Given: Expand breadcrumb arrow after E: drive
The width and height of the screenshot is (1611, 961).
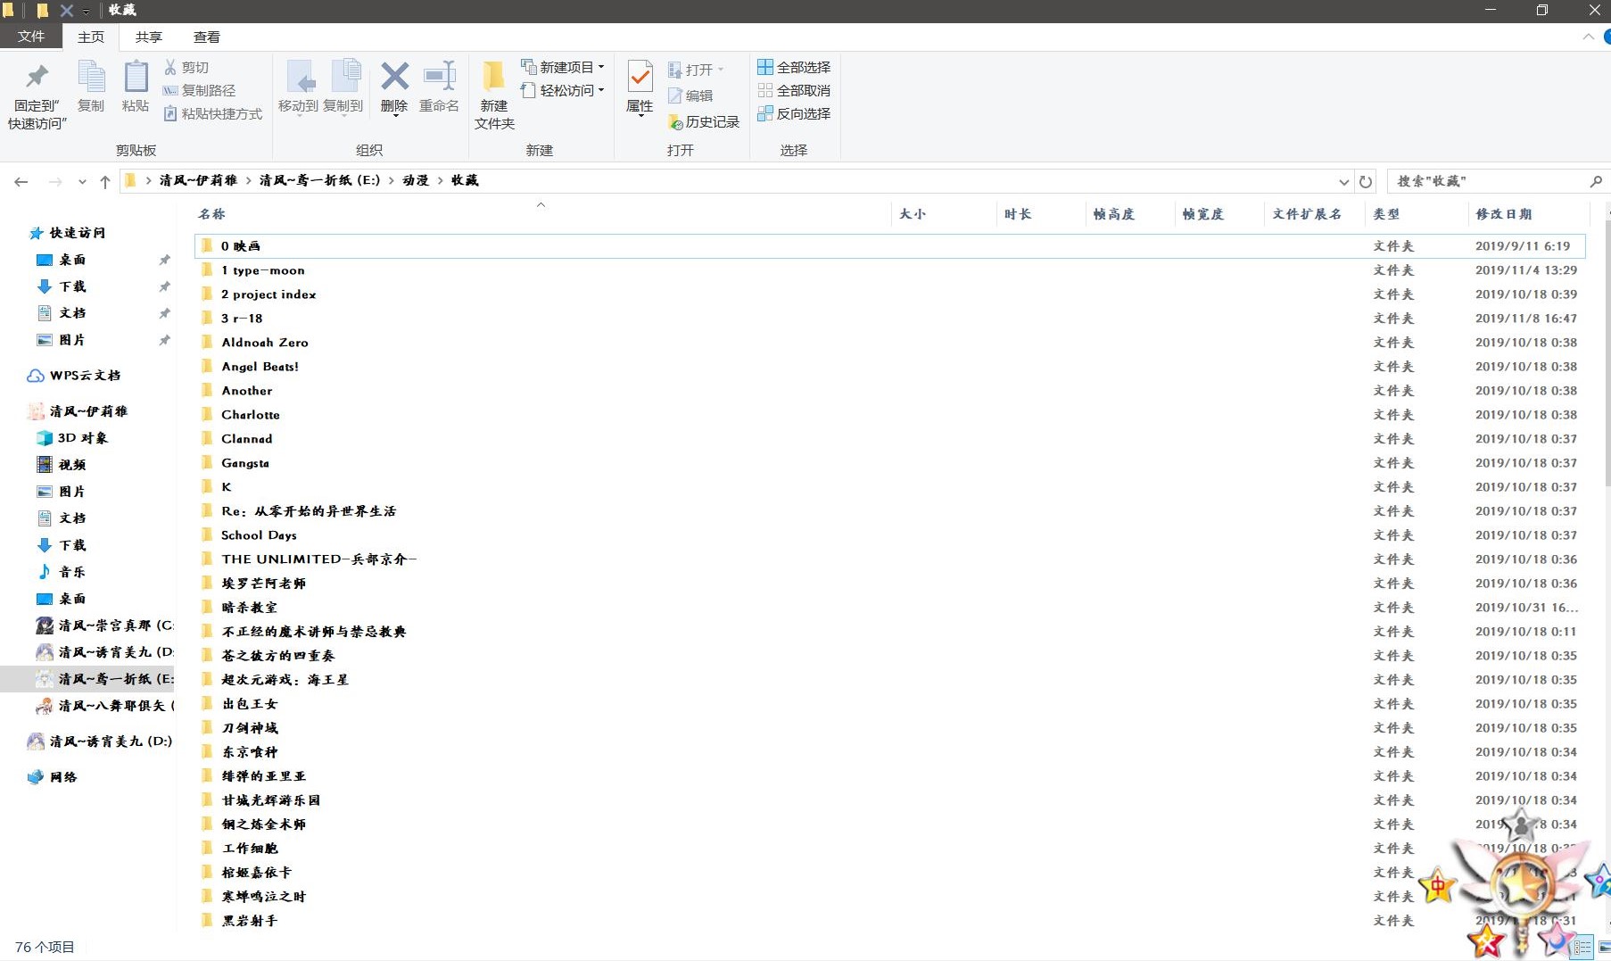Looking at the screenshot, I should pos(391,180).
